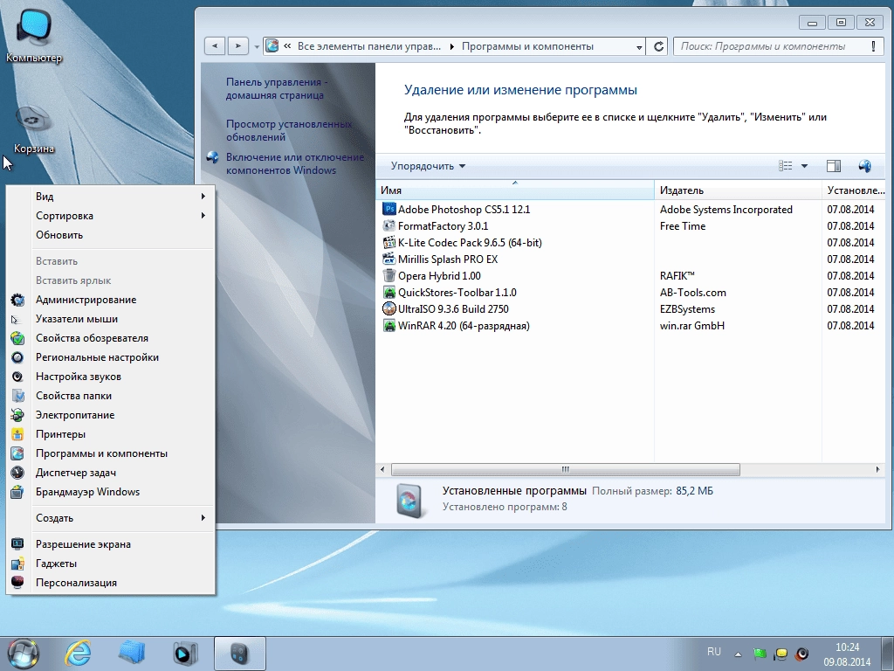Expand breadcrumb arrow before Программы и компоненты

pos(452,47)
